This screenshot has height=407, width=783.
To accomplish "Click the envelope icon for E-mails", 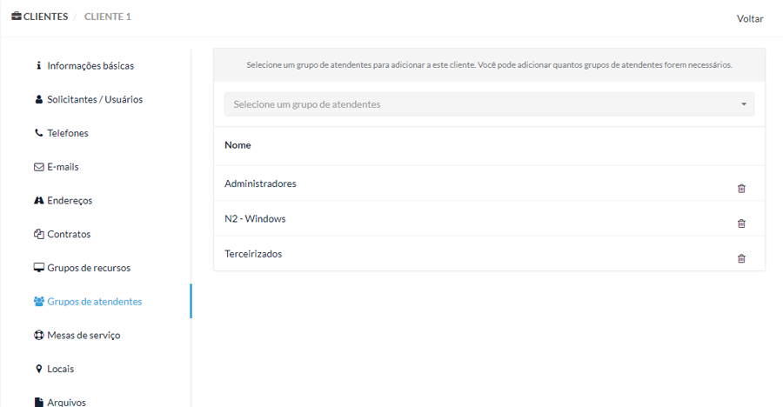I will click(38, 167).
